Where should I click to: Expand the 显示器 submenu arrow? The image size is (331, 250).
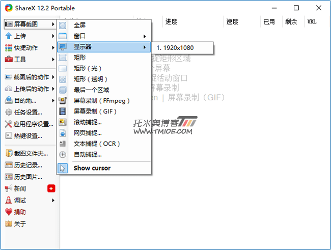(145, 47)
